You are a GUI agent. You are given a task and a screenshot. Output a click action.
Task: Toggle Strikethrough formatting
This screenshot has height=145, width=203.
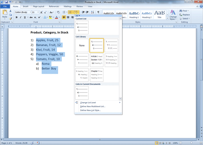point(31,17)
